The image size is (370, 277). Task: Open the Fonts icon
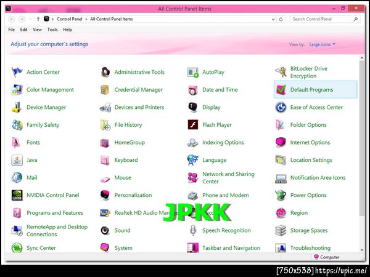tap(16, 143)
